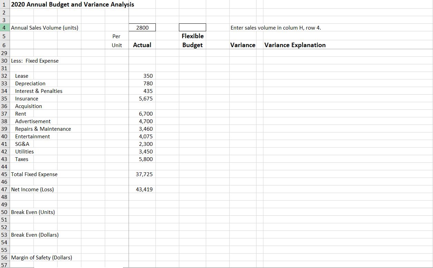433x268 pixels.
Task: Click the 'Break Even (Units)' label cell
Action: 33,212
